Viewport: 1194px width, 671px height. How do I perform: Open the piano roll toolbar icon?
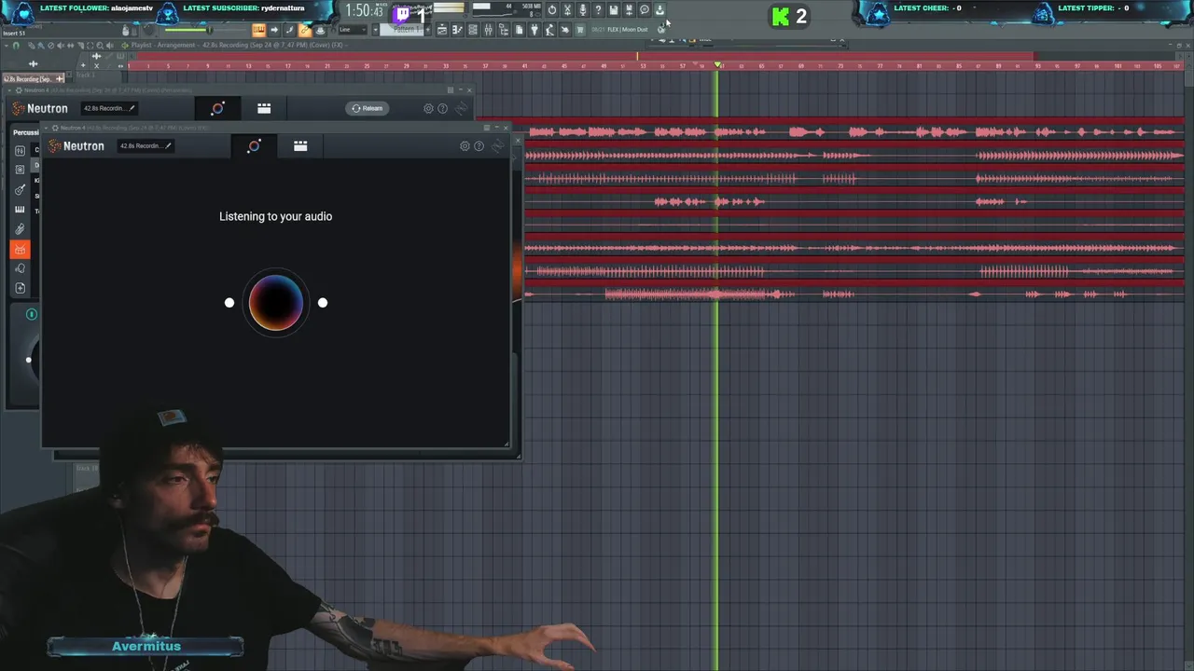click(457, 30)
